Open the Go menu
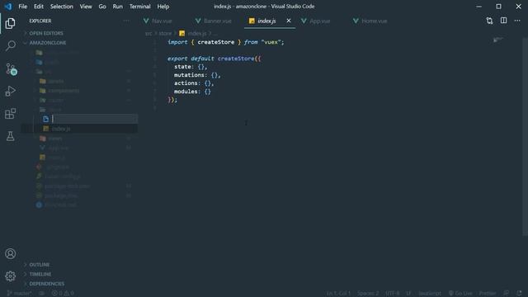528x297 pixels. (102, 7)
